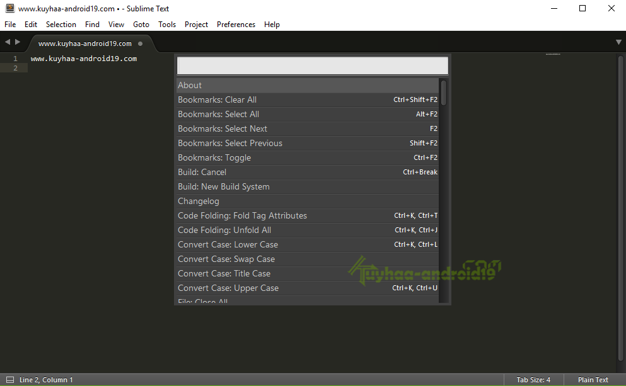
Task: Click unsaved dot on www.kuyhaa-android19.com tab
Action: pos(140,43)
